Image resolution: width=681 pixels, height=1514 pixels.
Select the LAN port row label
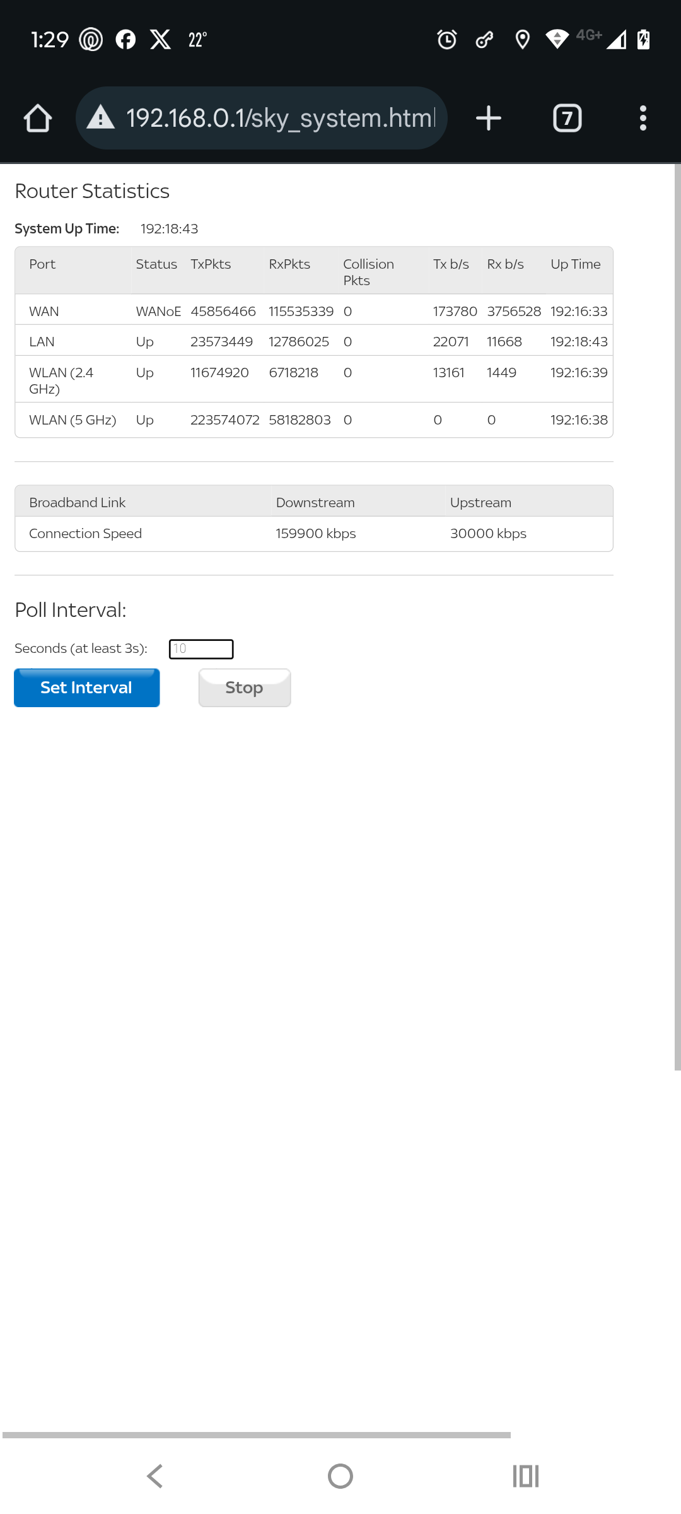(42, 342)
